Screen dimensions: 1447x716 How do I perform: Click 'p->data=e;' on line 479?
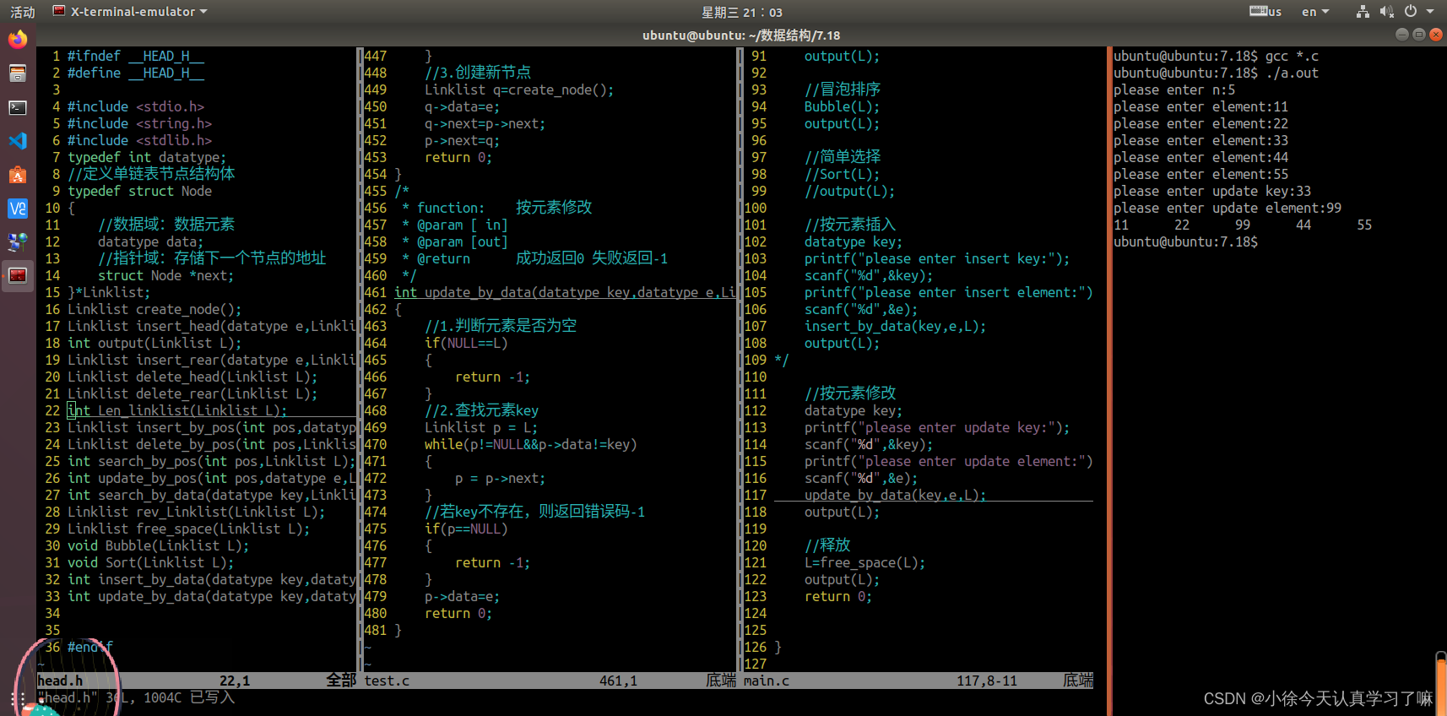tap(462, 596)
